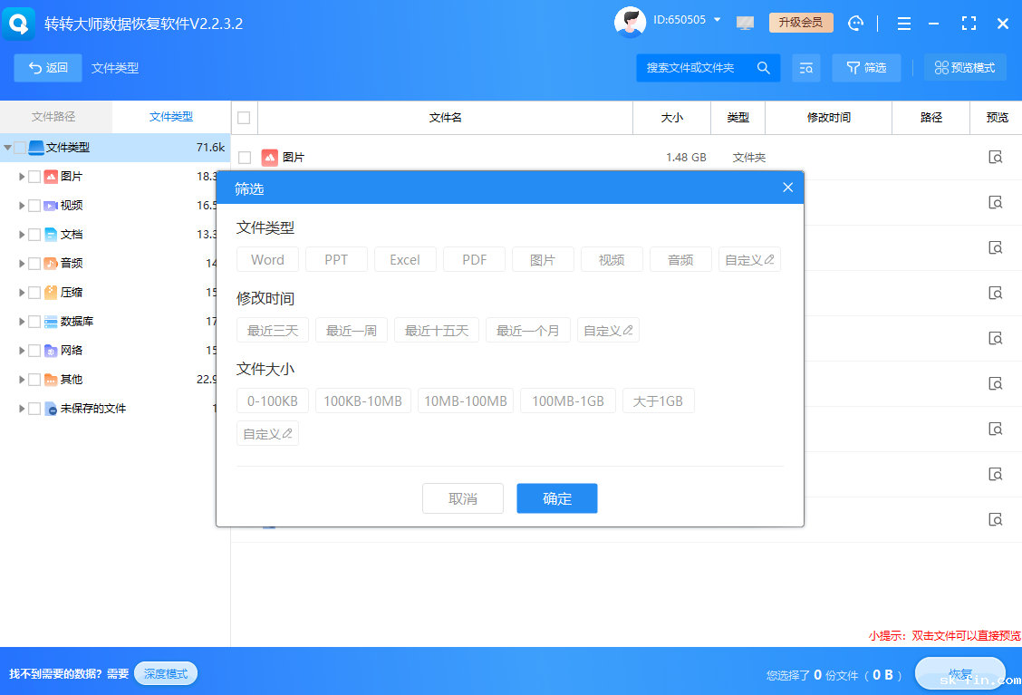Image resolution: width=1022 pixels, height=695 pixels.
Task: Confirm the filter with the 确定 button
Action: [556, 497]
